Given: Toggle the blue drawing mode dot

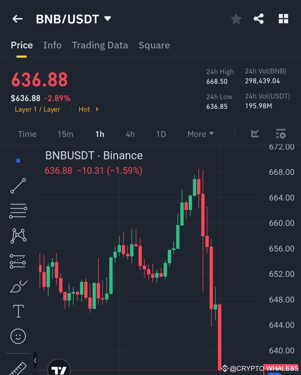Looking at the screenshot, I should pos(18,160).
